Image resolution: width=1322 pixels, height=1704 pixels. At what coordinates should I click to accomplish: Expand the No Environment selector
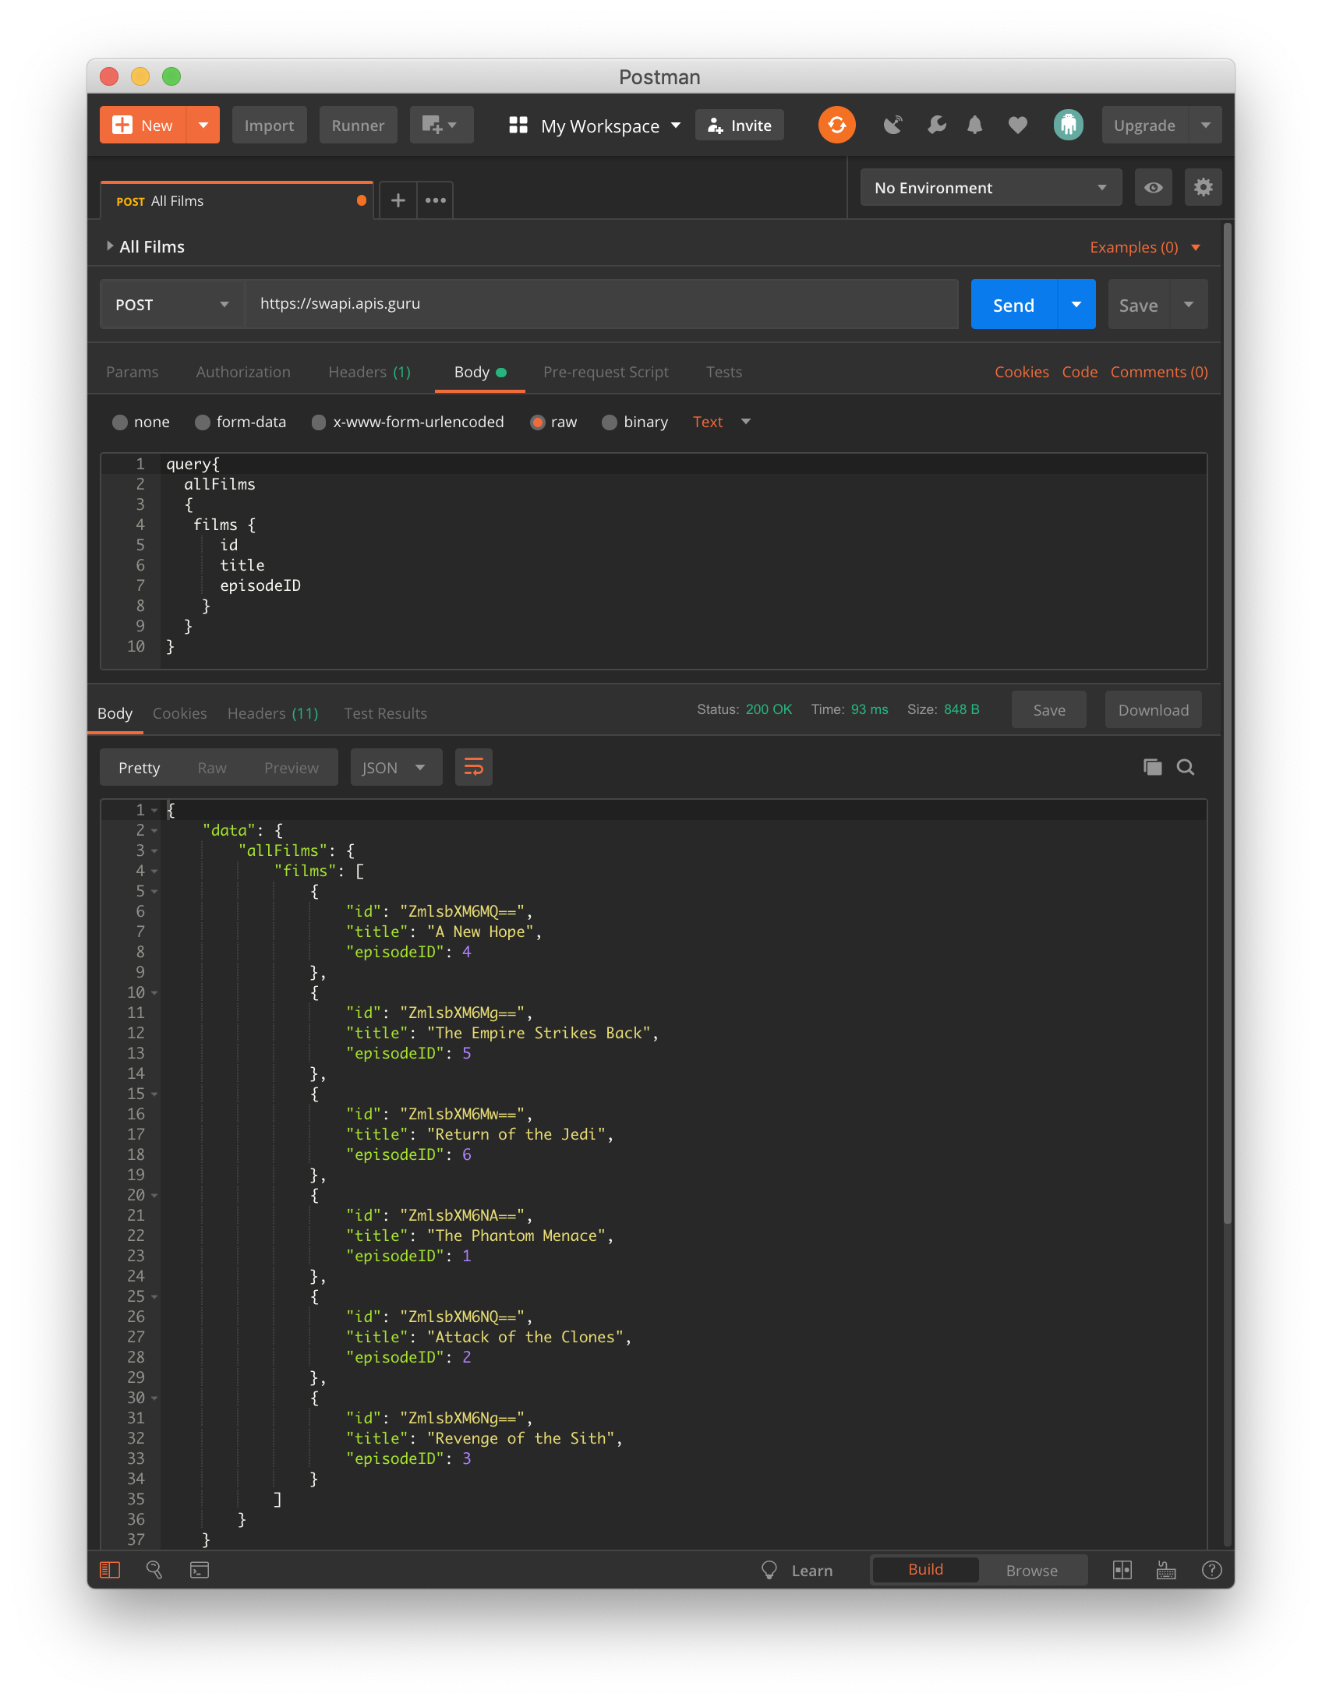point(989,187)
